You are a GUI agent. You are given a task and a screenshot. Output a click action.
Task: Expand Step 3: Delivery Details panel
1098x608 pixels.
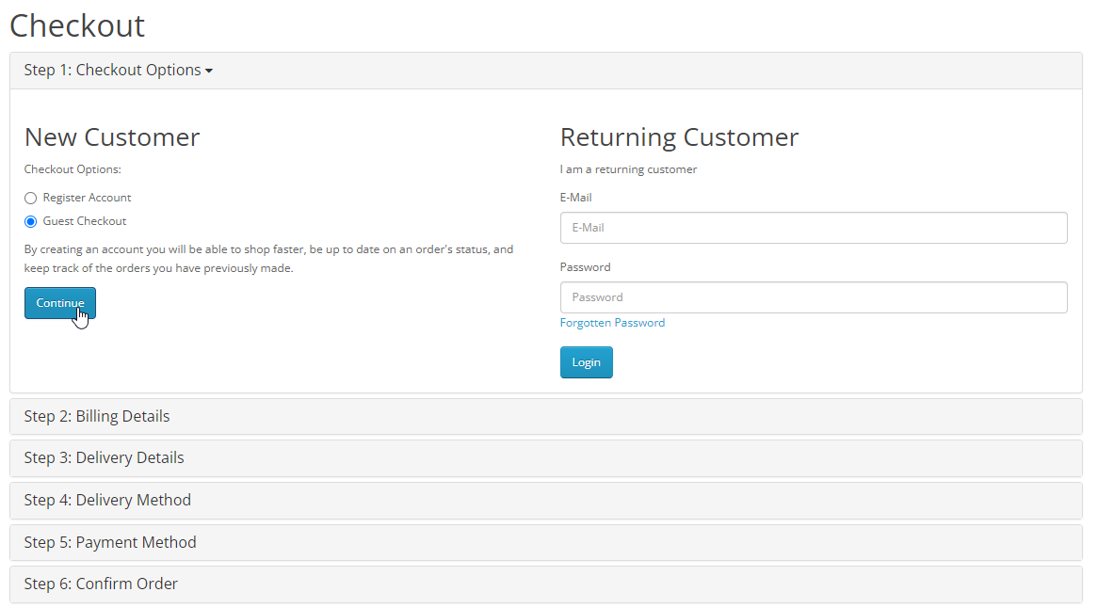coord(104,458)
